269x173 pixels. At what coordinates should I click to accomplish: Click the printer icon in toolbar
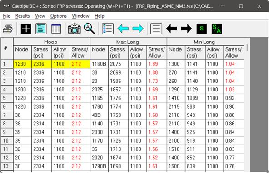click(8, 29)
